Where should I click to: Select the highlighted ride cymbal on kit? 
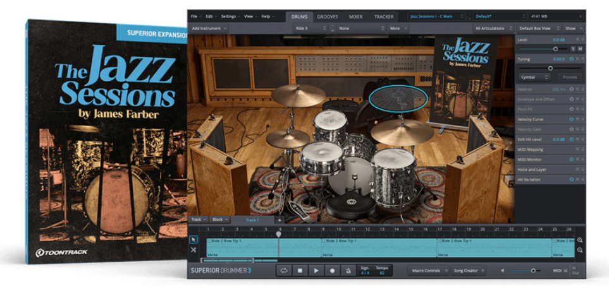click(398, 99)
